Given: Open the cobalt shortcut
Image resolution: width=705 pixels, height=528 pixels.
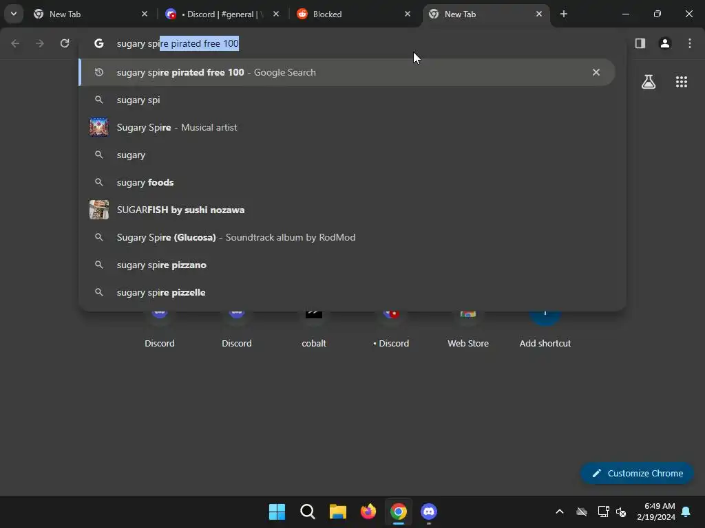Looking at the screenshot, I should 314,330.
